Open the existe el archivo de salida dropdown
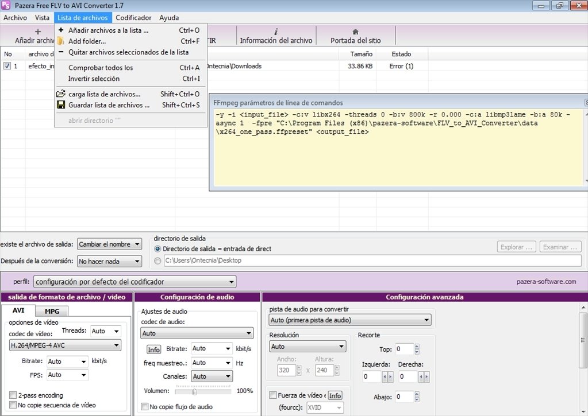 coord(110,244)
